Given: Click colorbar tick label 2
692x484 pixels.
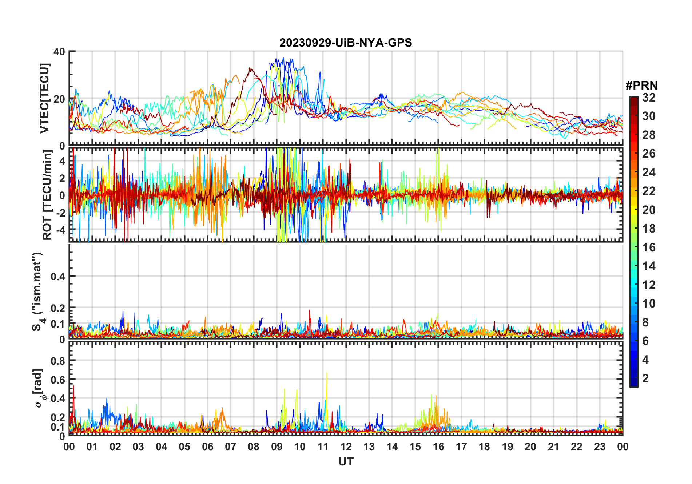Looking at the screenshot, I should [645, 378].
